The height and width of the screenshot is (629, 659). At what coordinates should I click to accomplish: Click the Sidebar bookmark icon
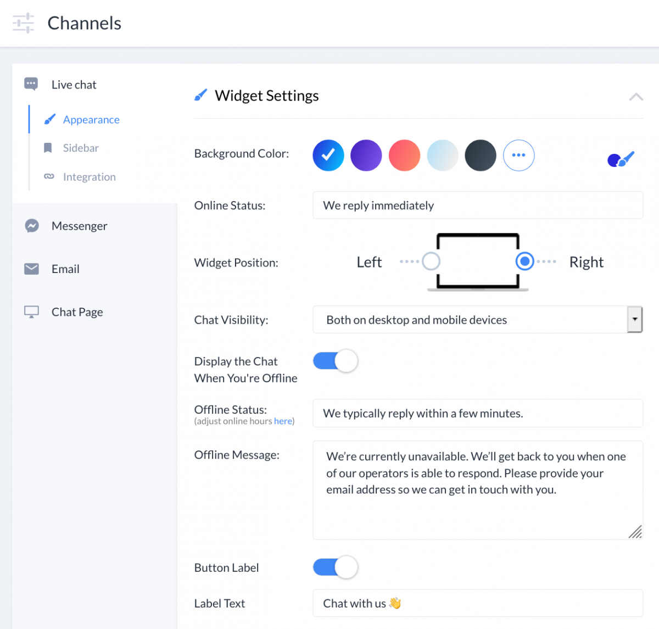[48, 148]
